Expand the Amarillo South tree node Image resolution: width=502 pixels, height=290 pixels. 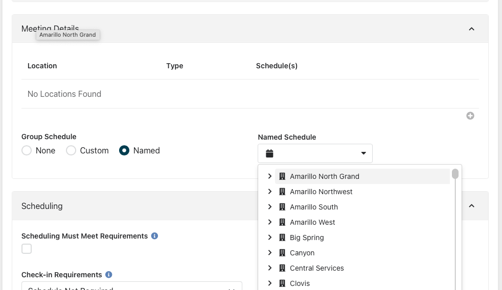(x=270, y=207)
